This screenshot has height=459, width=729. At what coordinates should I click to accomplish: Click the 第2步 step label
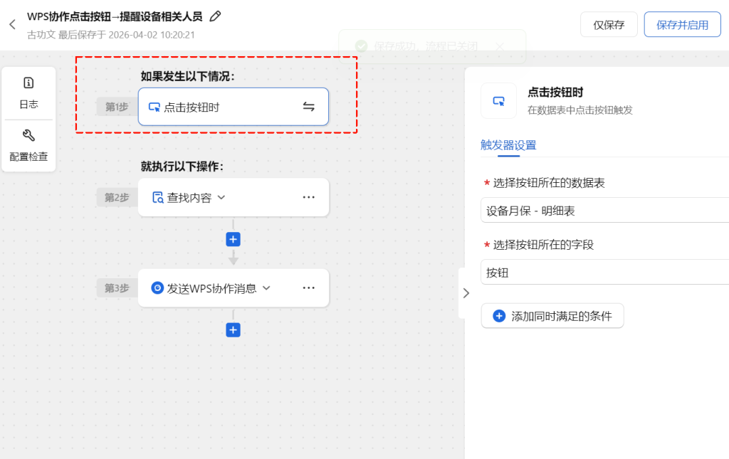pos(117,197)
